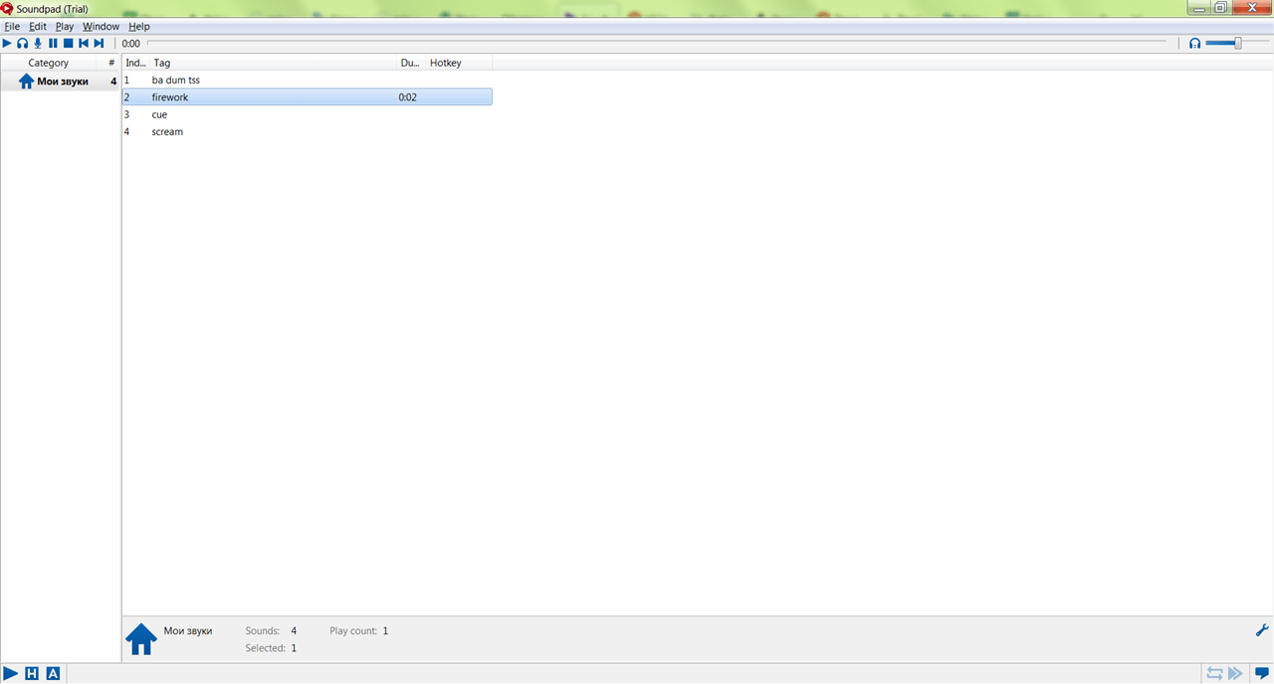Image resolution: width=1274 pixels, height=684 pixels.
Task: Open the speech bubble notification icon
Action: point(1262,673)
